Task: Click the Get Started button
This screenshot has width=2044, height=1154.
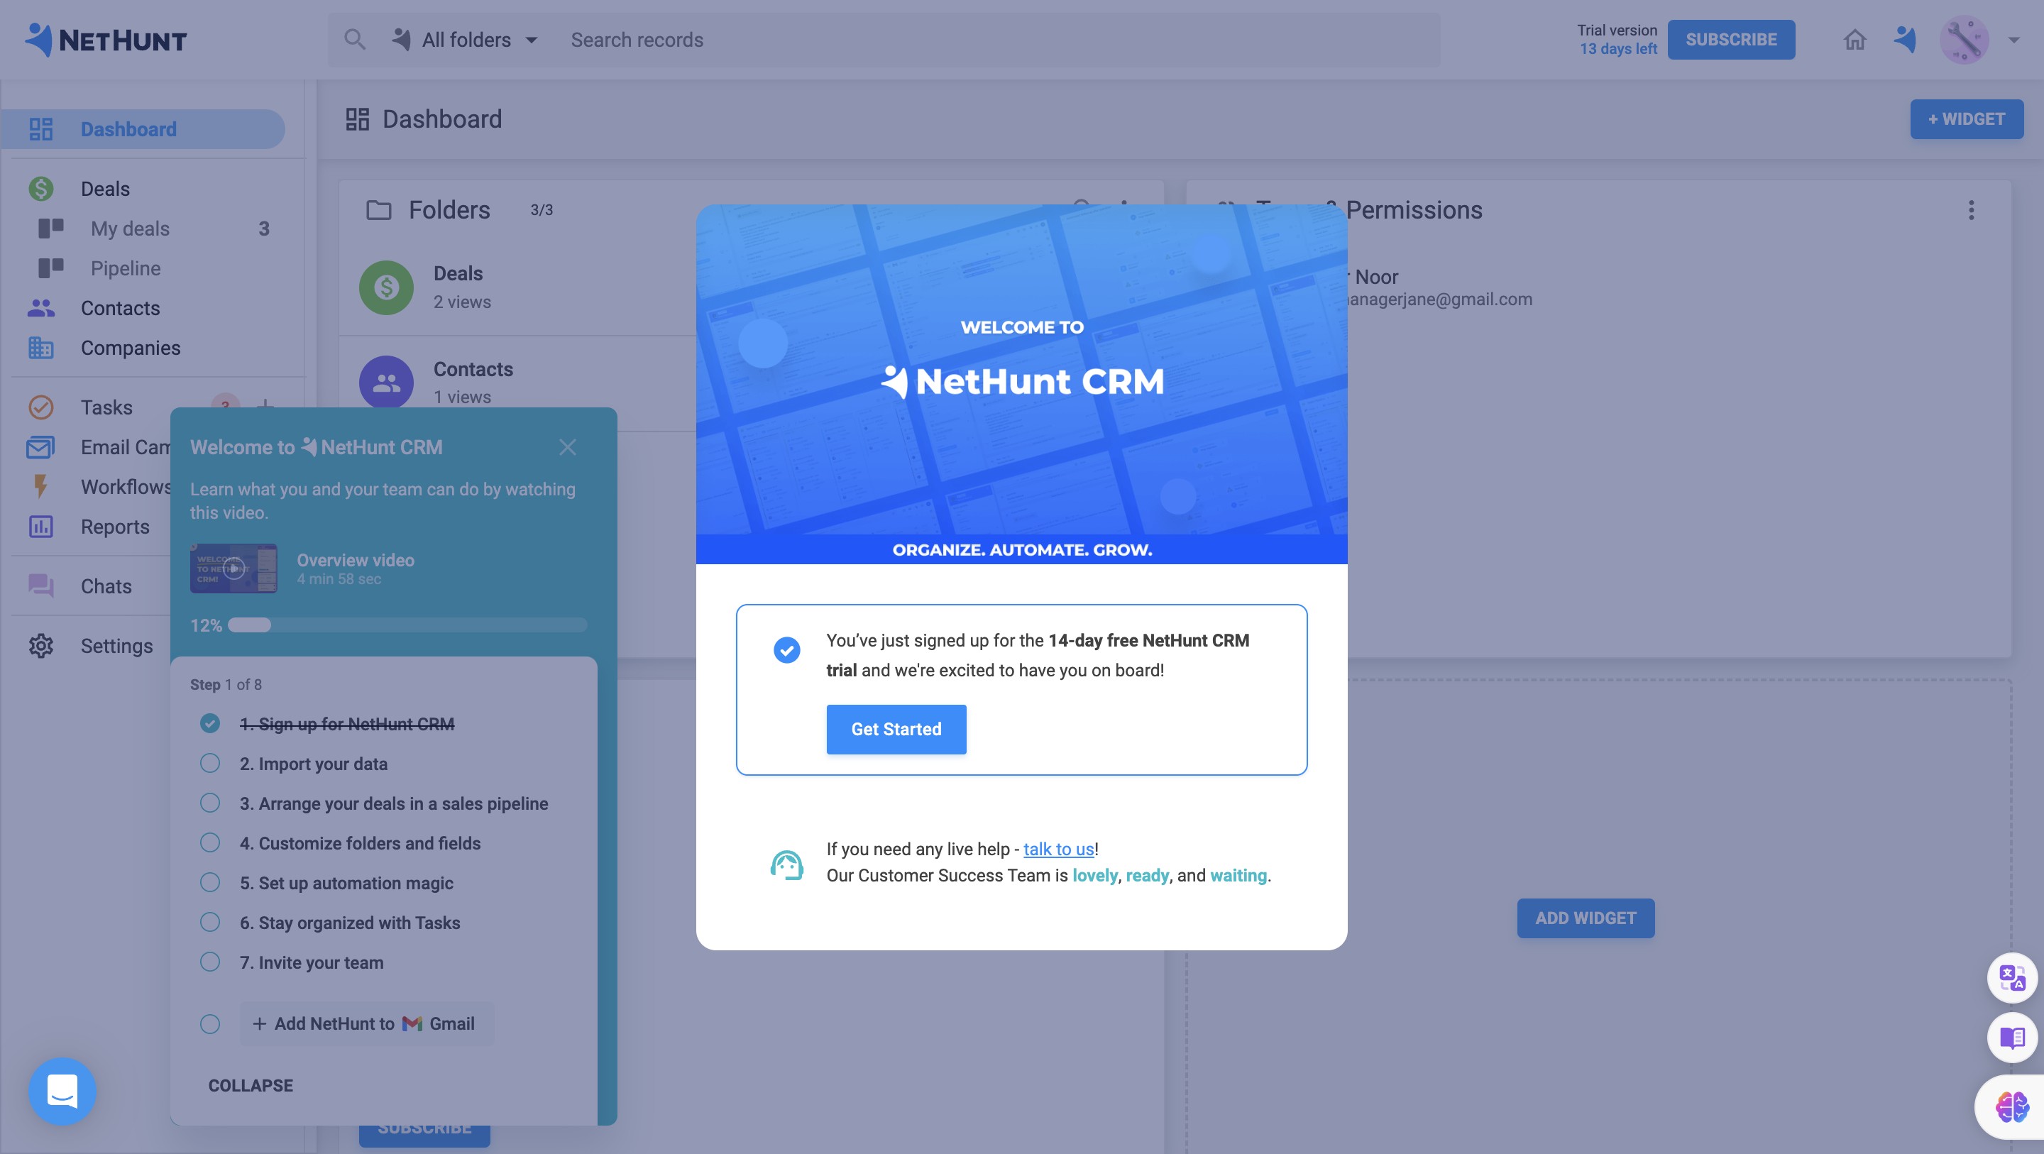Action: point(896,730)
